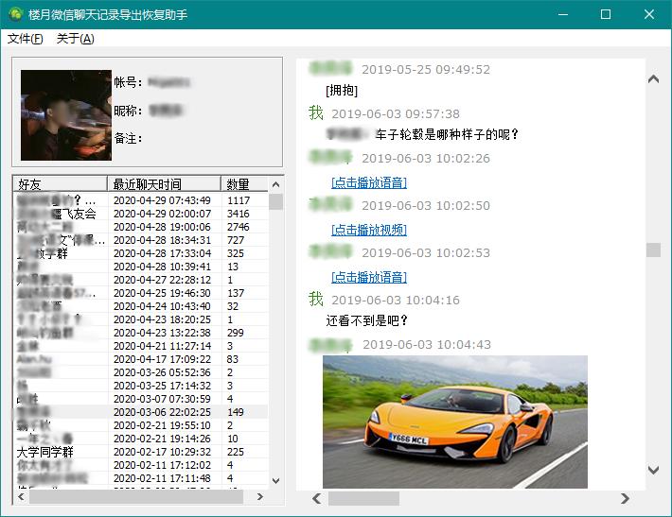Click timestamp 2019-05-25 09:49:52

426,69
